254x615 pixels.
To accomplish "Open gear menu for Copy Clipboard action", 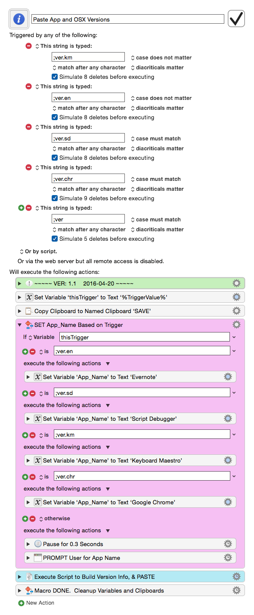I will coord(236,311).
